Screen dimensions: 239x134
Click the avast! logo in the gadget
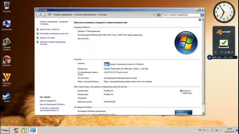223,32
